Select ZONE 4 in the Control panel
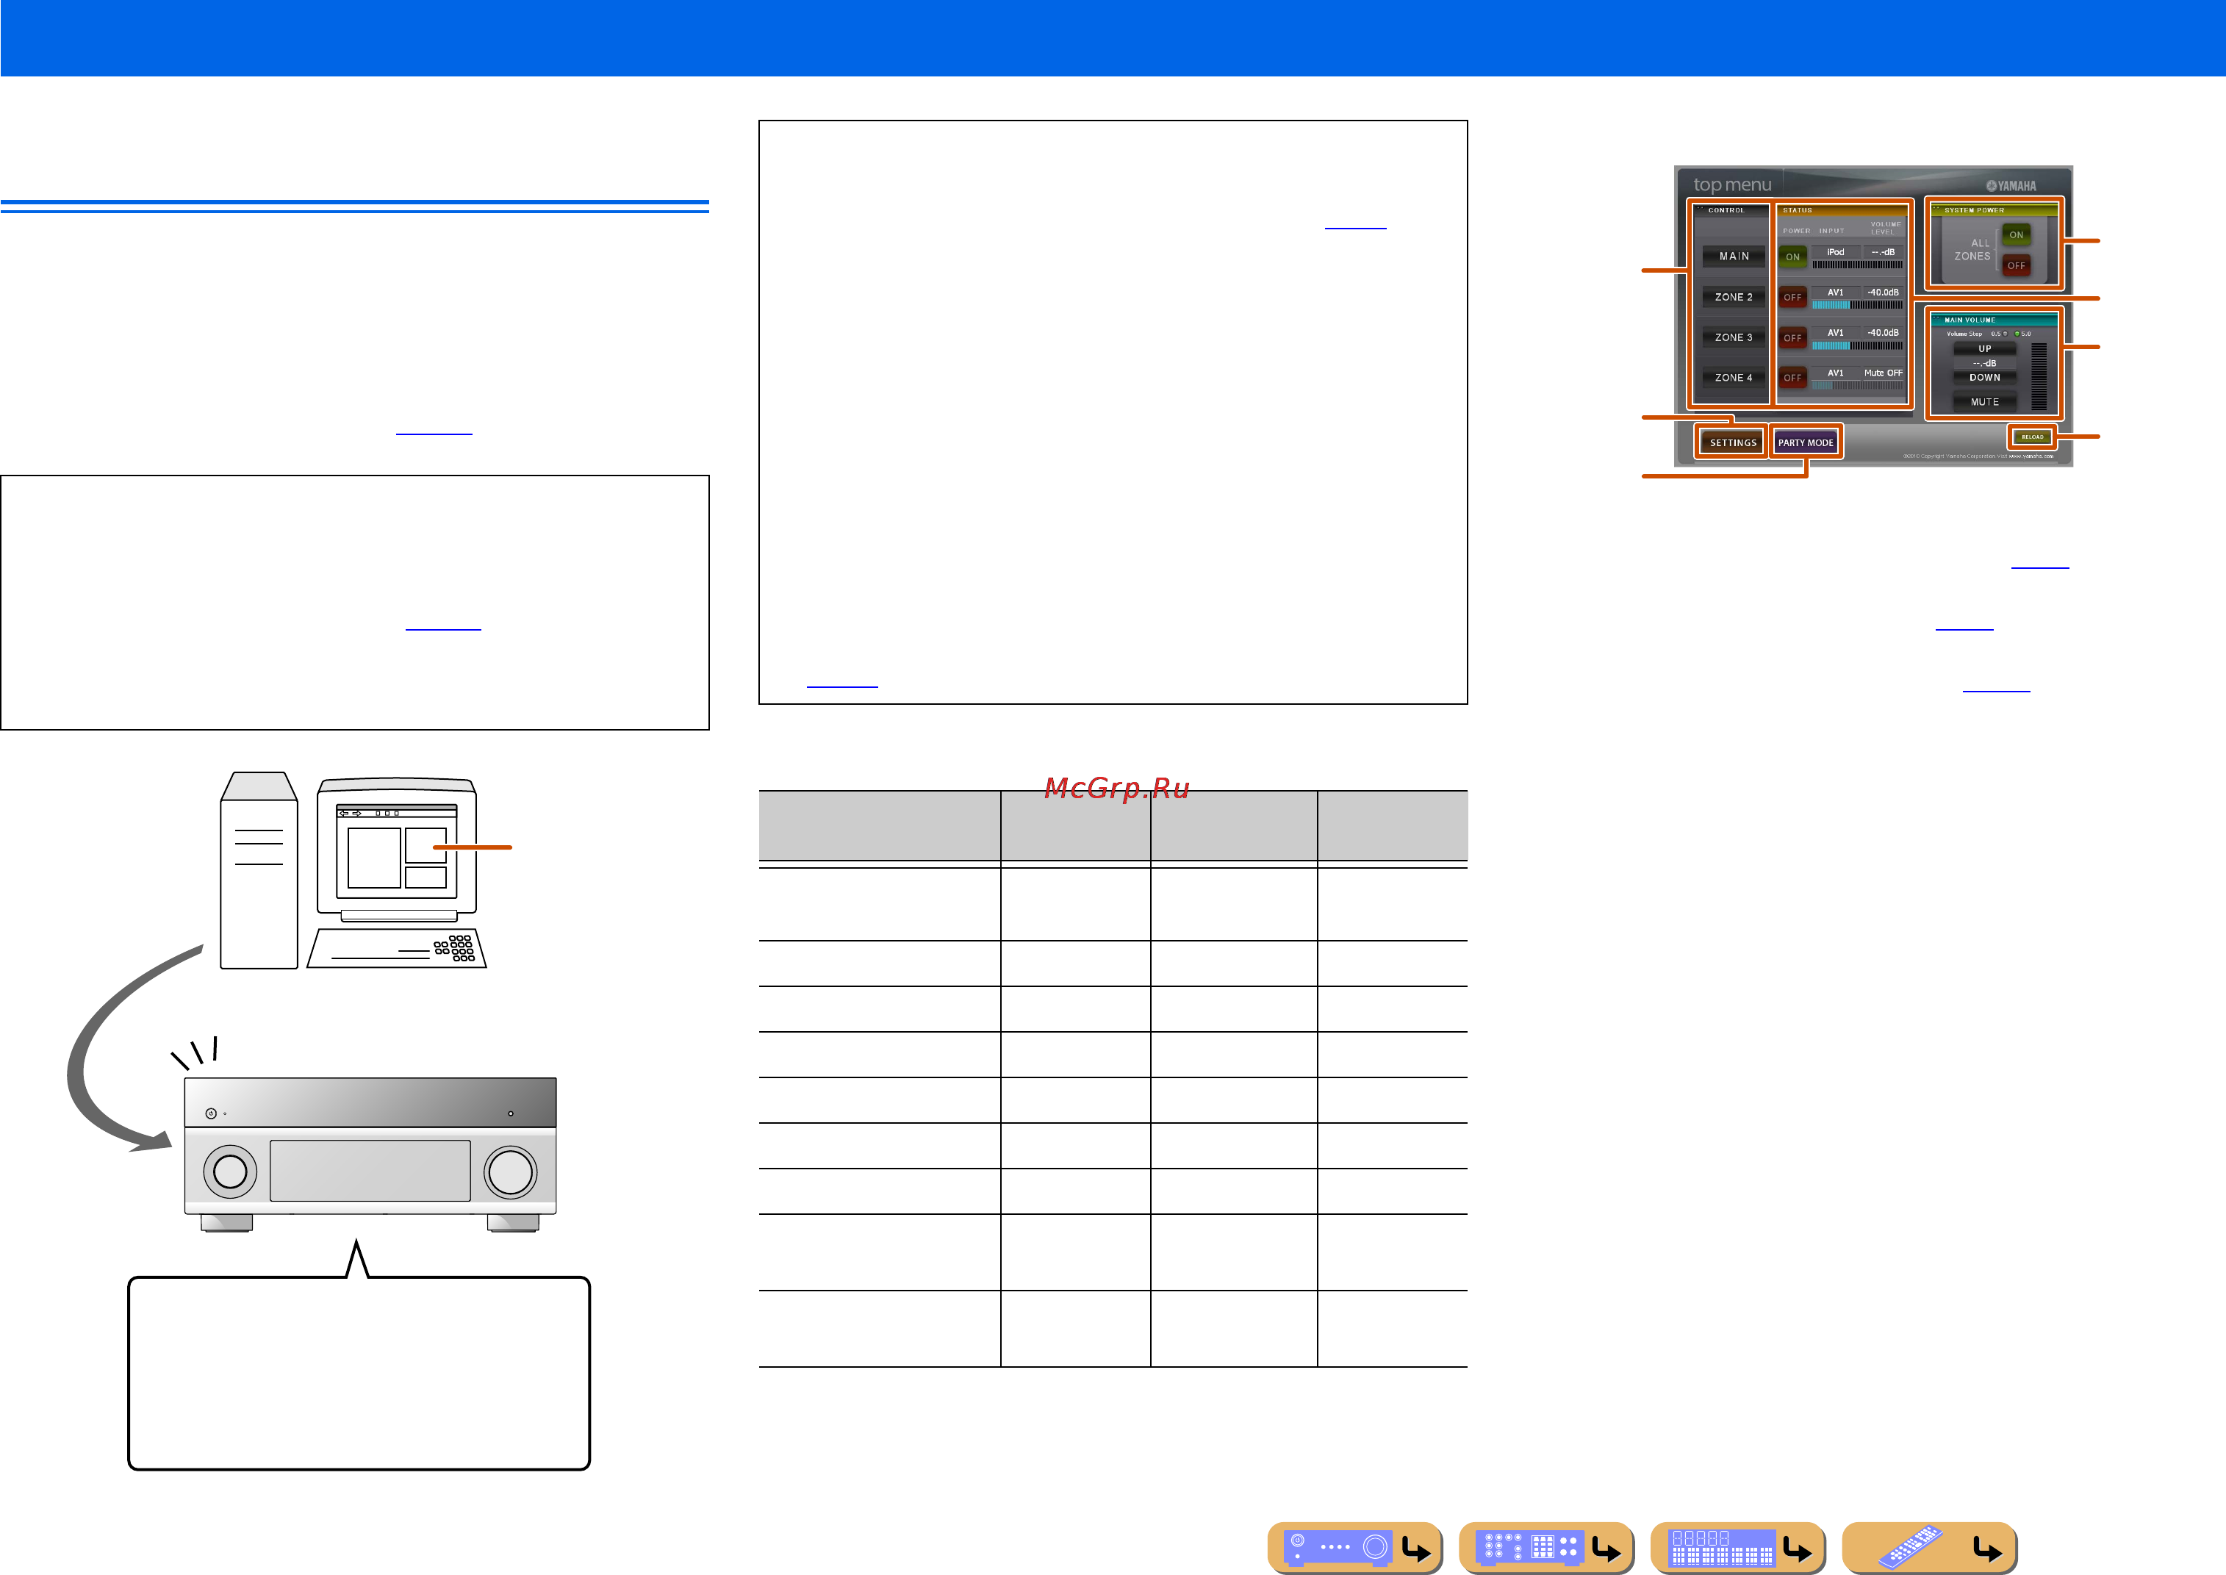 pos(1734,377)
